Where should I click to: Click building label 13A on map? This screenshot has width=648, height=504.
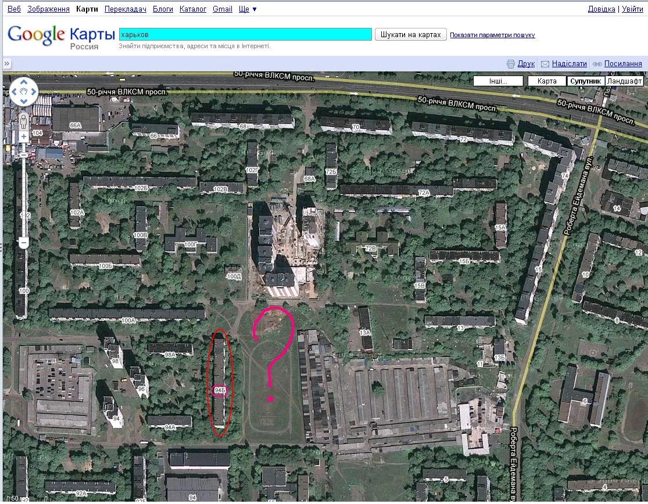click(x=365, y=332)
